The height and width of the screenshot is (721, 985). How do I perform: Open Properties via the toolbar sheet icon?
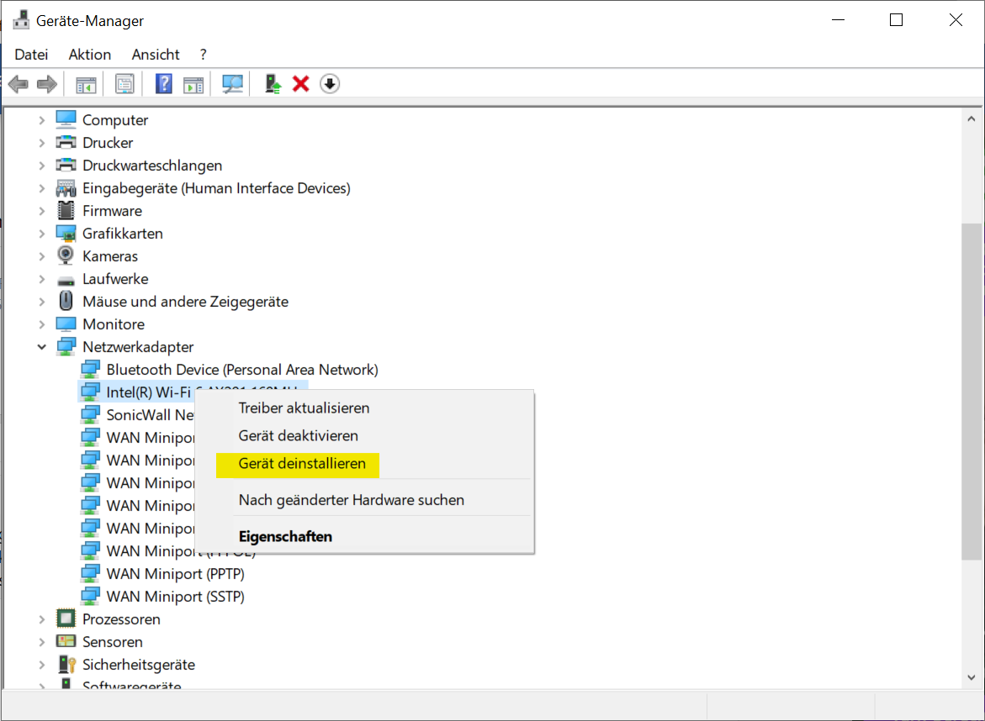point(124,84)
